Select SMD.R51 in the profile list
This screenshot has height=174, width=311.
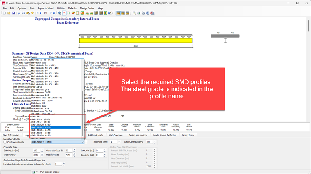56,117
